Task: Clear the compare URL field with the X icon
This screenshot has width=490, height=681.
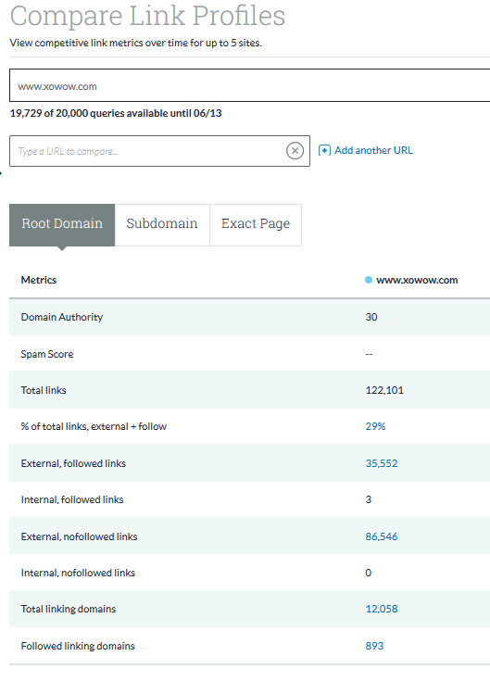Action: (x=295, y=151)
